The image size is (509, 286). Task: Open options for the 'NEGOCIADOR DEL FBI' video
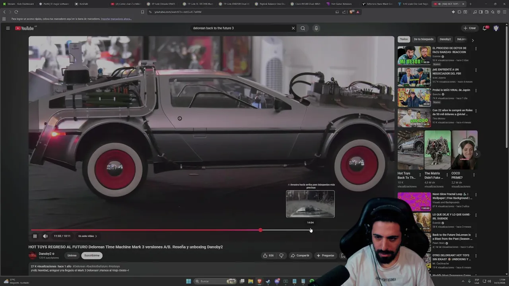[476, 70]
